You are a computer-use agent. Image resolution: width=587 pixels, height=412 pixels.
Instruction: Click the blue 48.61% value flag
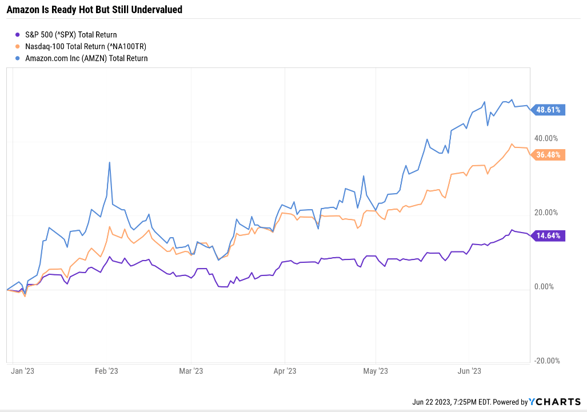click(x=548, y=110)
